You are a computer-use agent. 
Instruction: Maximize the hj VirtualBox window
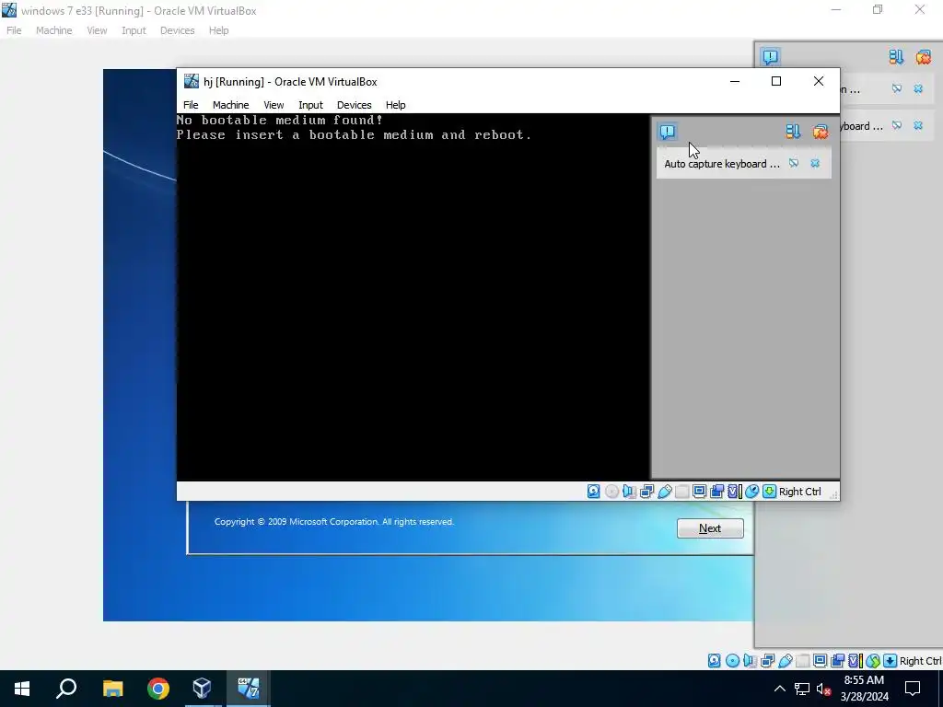tap(775, 81)
